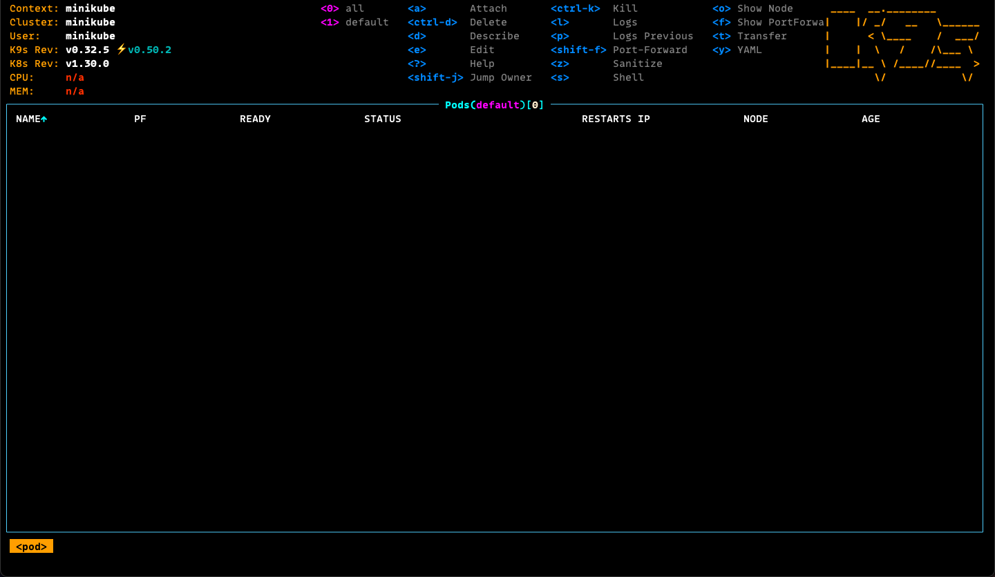Click the Attach command hint
This screenshot has width=995, height=577.
click(x=488, y=8)
